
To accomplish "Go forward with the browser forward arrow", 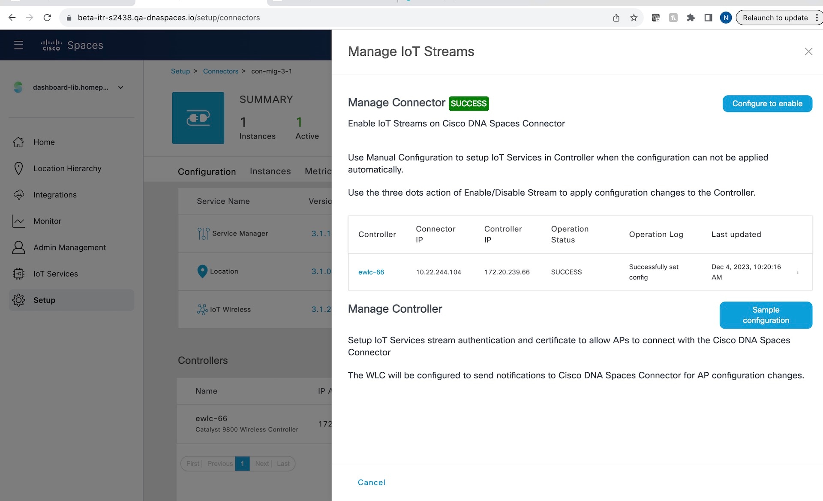I will pos(29,18).
